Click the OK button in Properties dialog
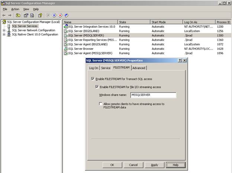The width and height of the screenshot is (232, 173). pos(112,165)
